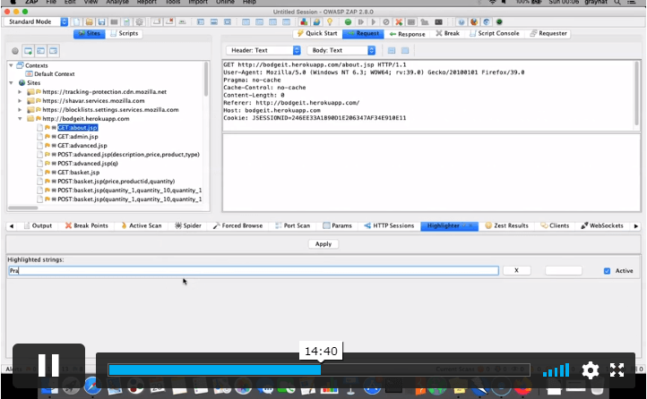Click the Drop request circle-slash icon

tap(386, 21)
